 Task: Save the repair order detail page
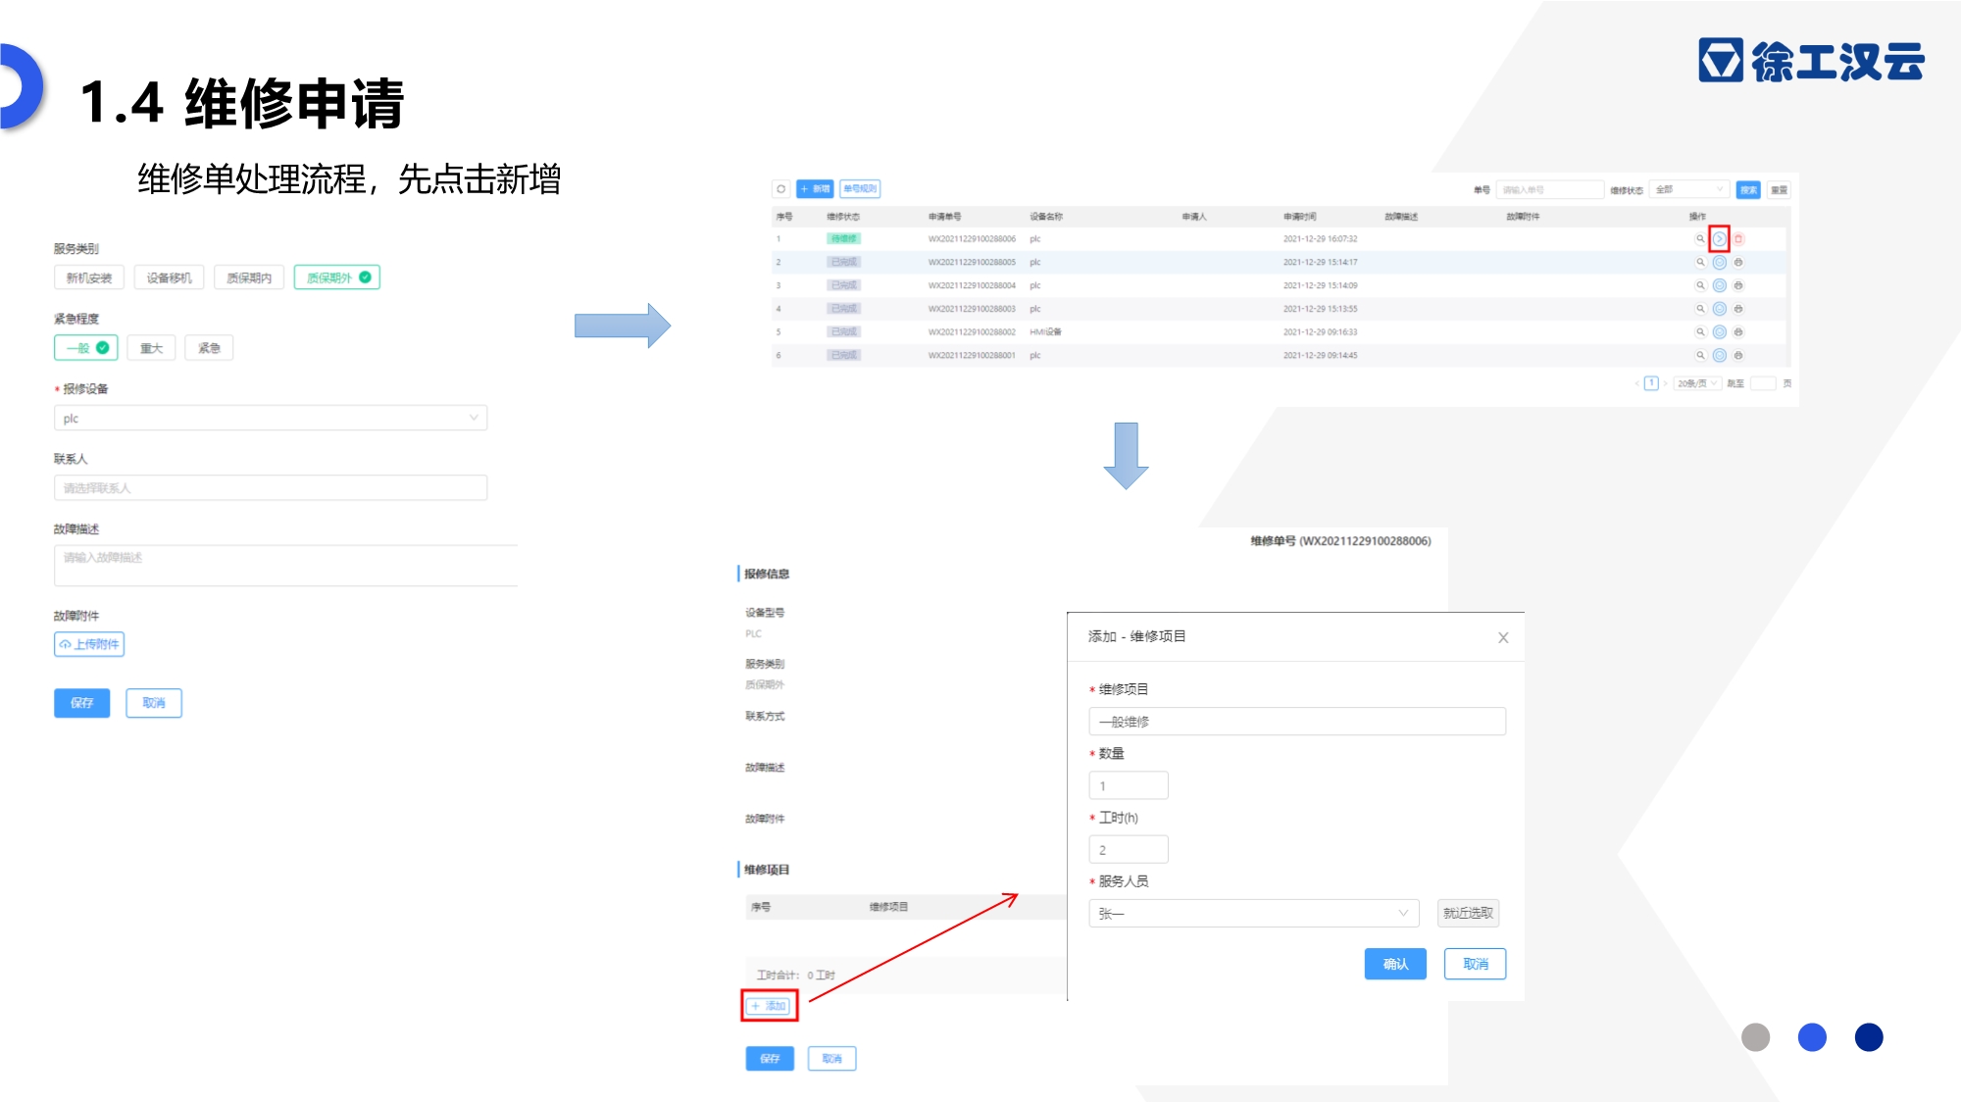coord(770,1059)
